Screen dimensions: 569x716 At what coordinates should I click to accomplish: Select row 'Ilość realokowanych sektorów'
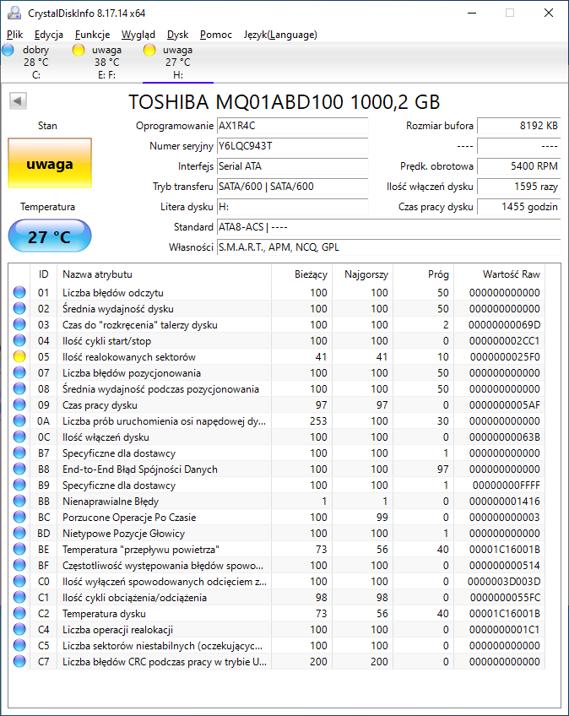(277, 356)
